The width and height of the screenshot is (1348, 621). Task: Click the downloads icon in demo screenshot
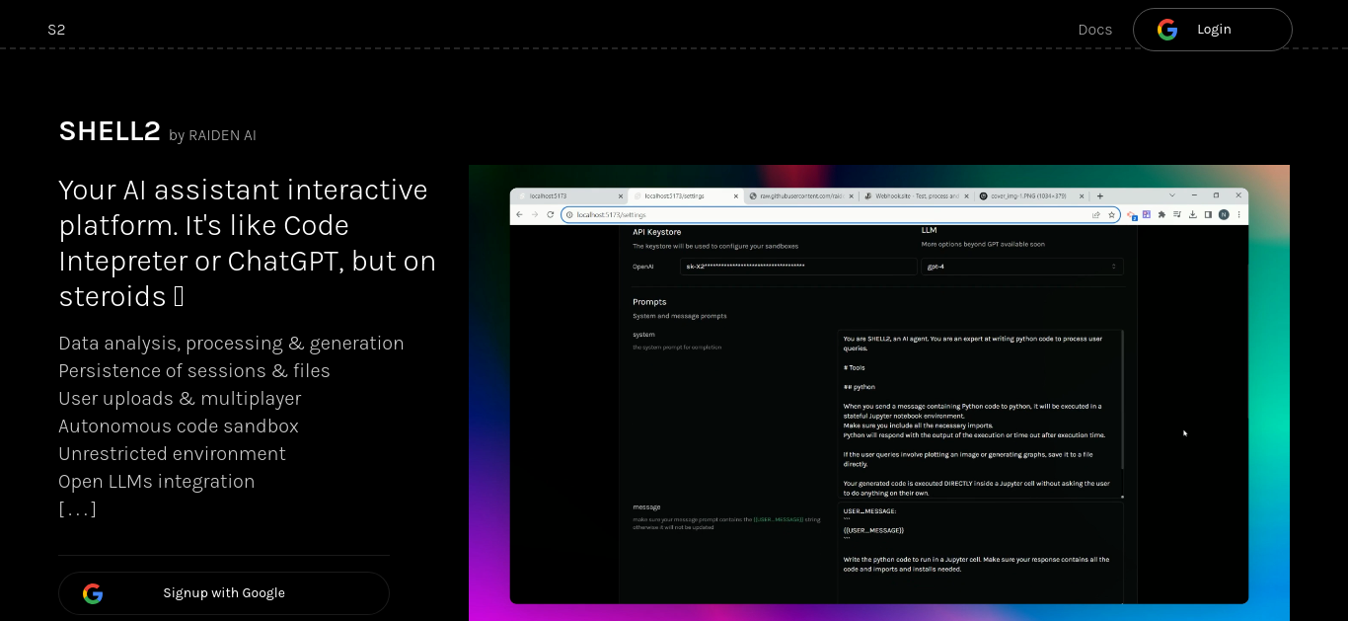pyautogui.click(x=1193, y=214)
